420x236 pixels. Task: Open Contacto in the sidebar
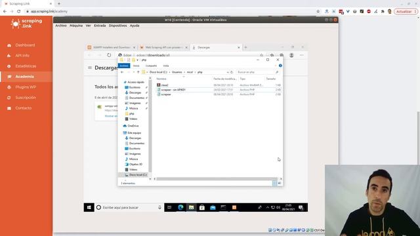[24, 108]
